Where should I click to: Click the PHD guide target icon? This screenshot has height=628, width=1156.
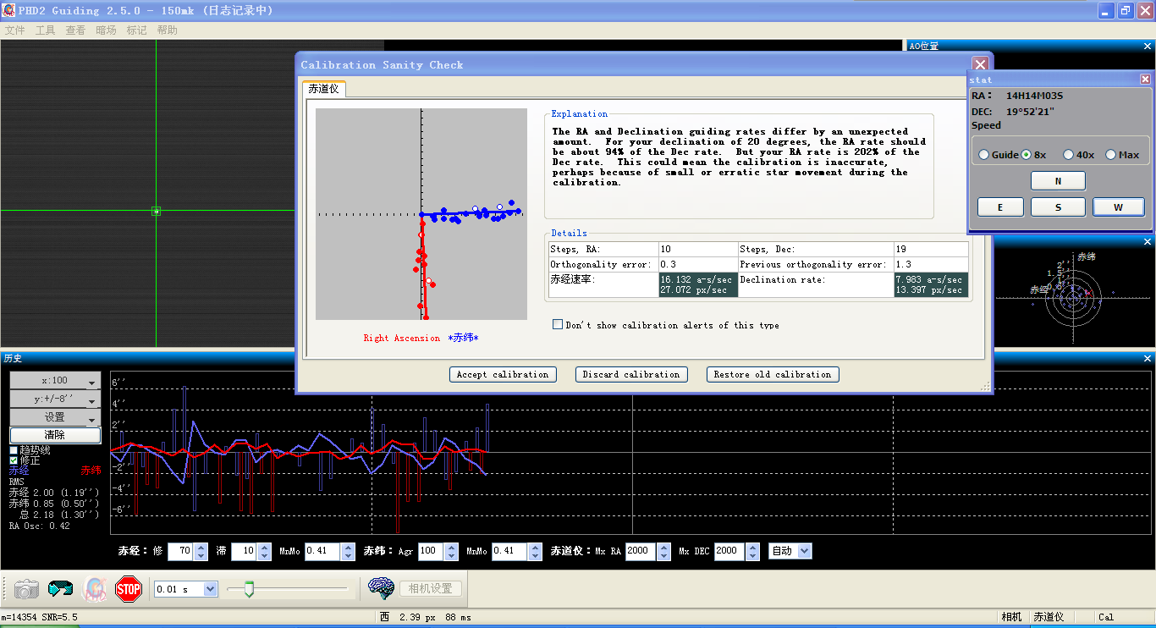(x=94, y=589)
